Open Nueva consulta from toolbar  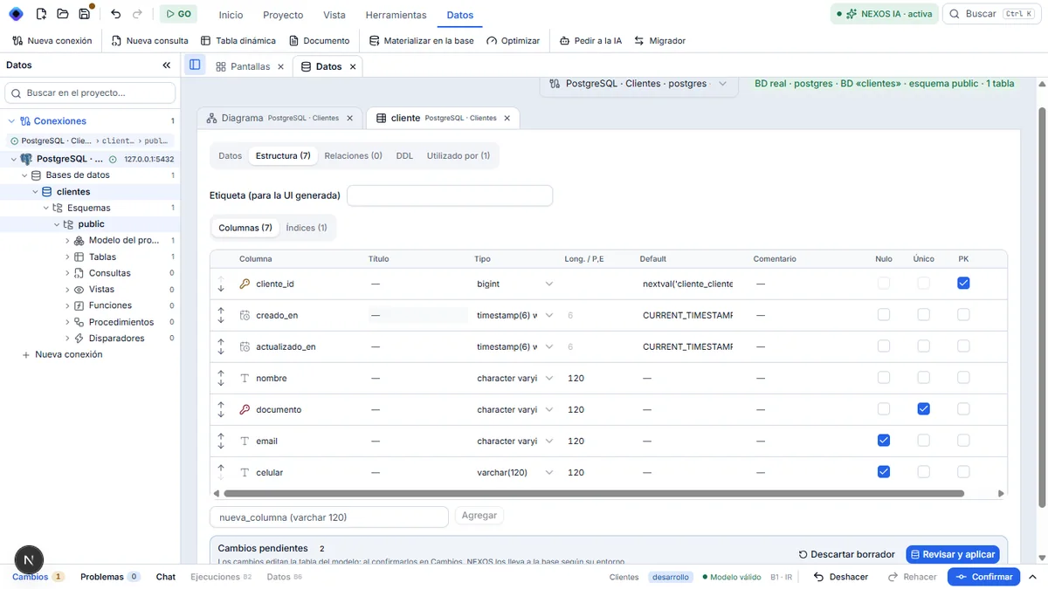[x=150, y=41]
